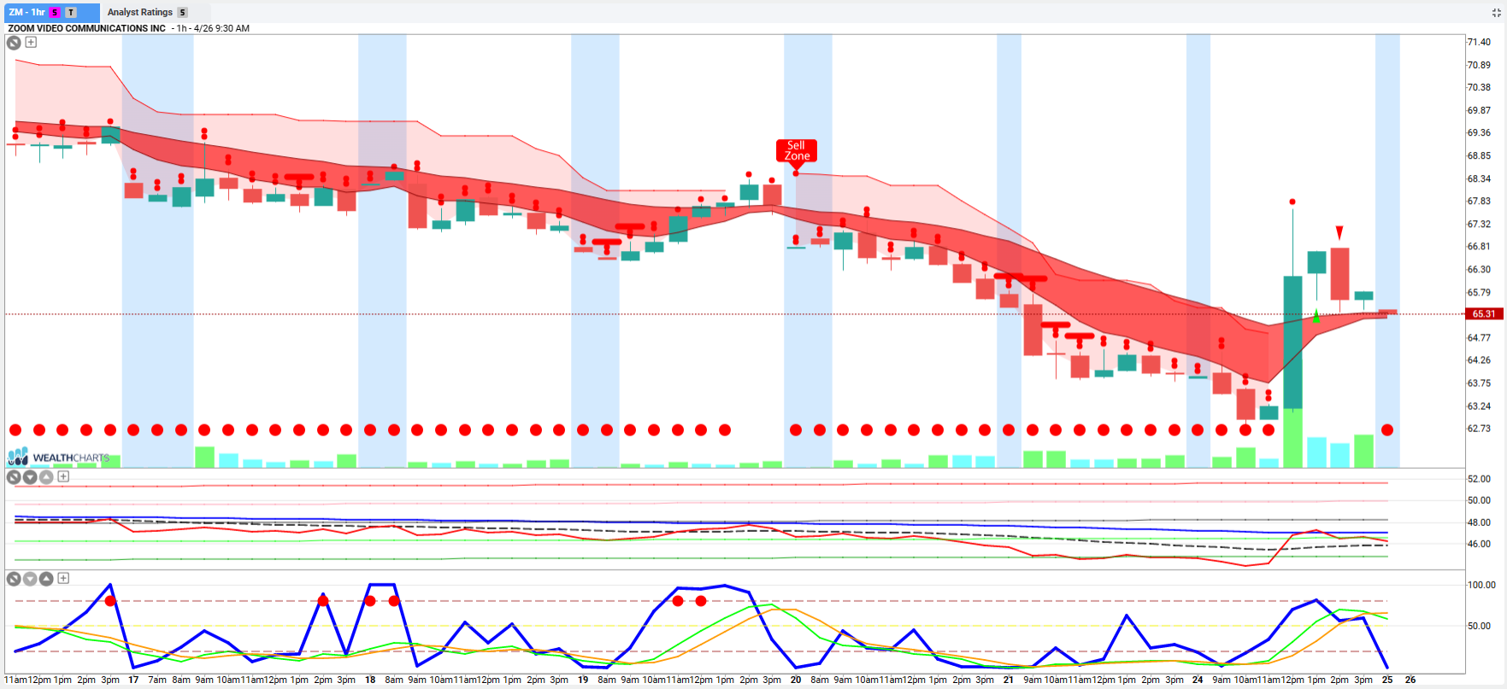Click the 1h - 4/26 9:30 AM timestamp
The height and width of the screenshot is (689, 1507).
click(x=210, y=28)
